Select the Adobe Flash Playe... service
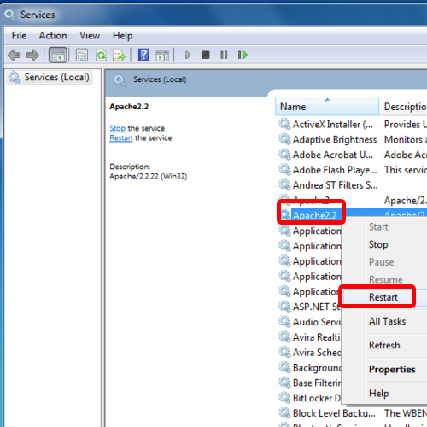Screen dimensions: 427x427 click(x=335, y=170)
